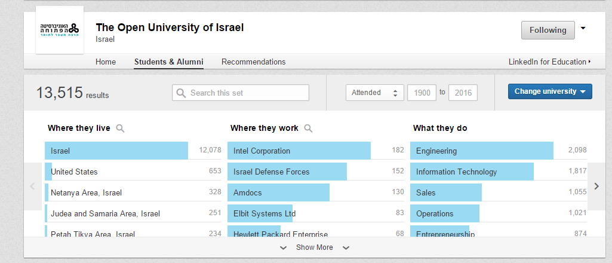Open Change university dropdown
Screen dimensions: 612x263
click(550, 91)
